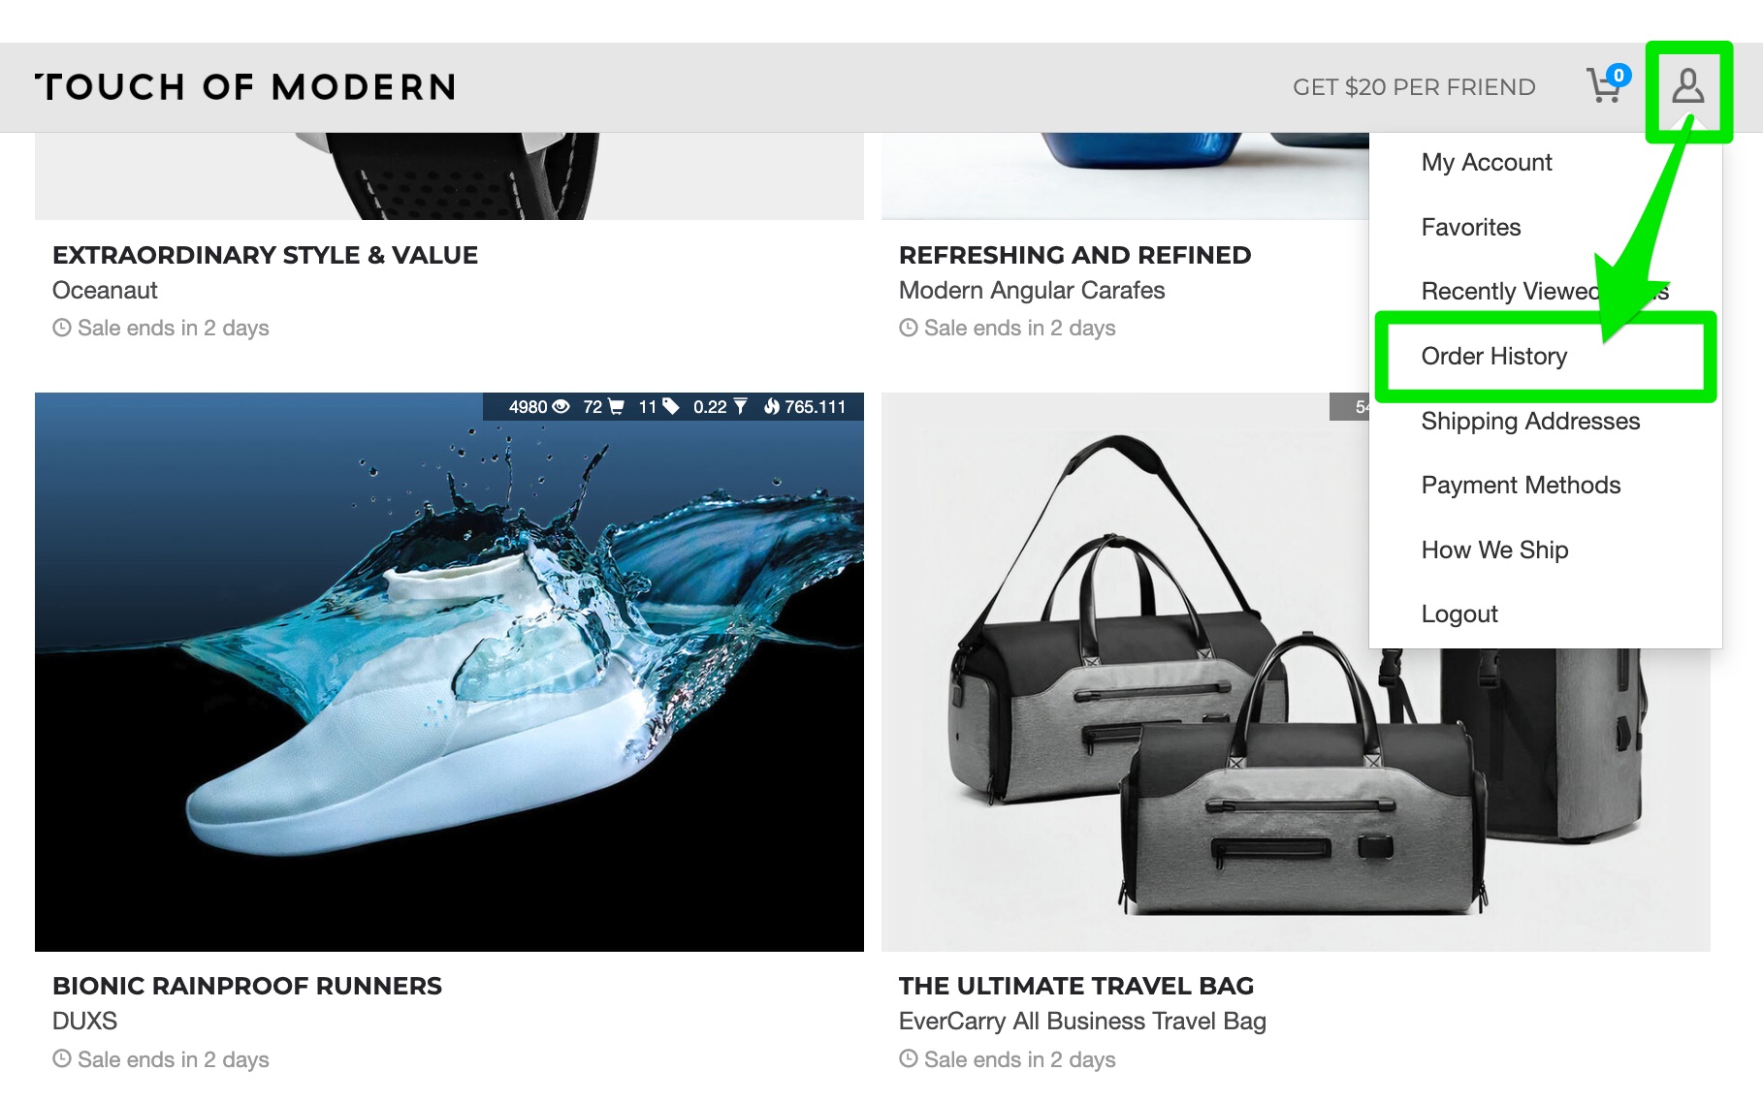Click the flame icon beside 765.111
1763x1103 pixels.
pos(772,406)
